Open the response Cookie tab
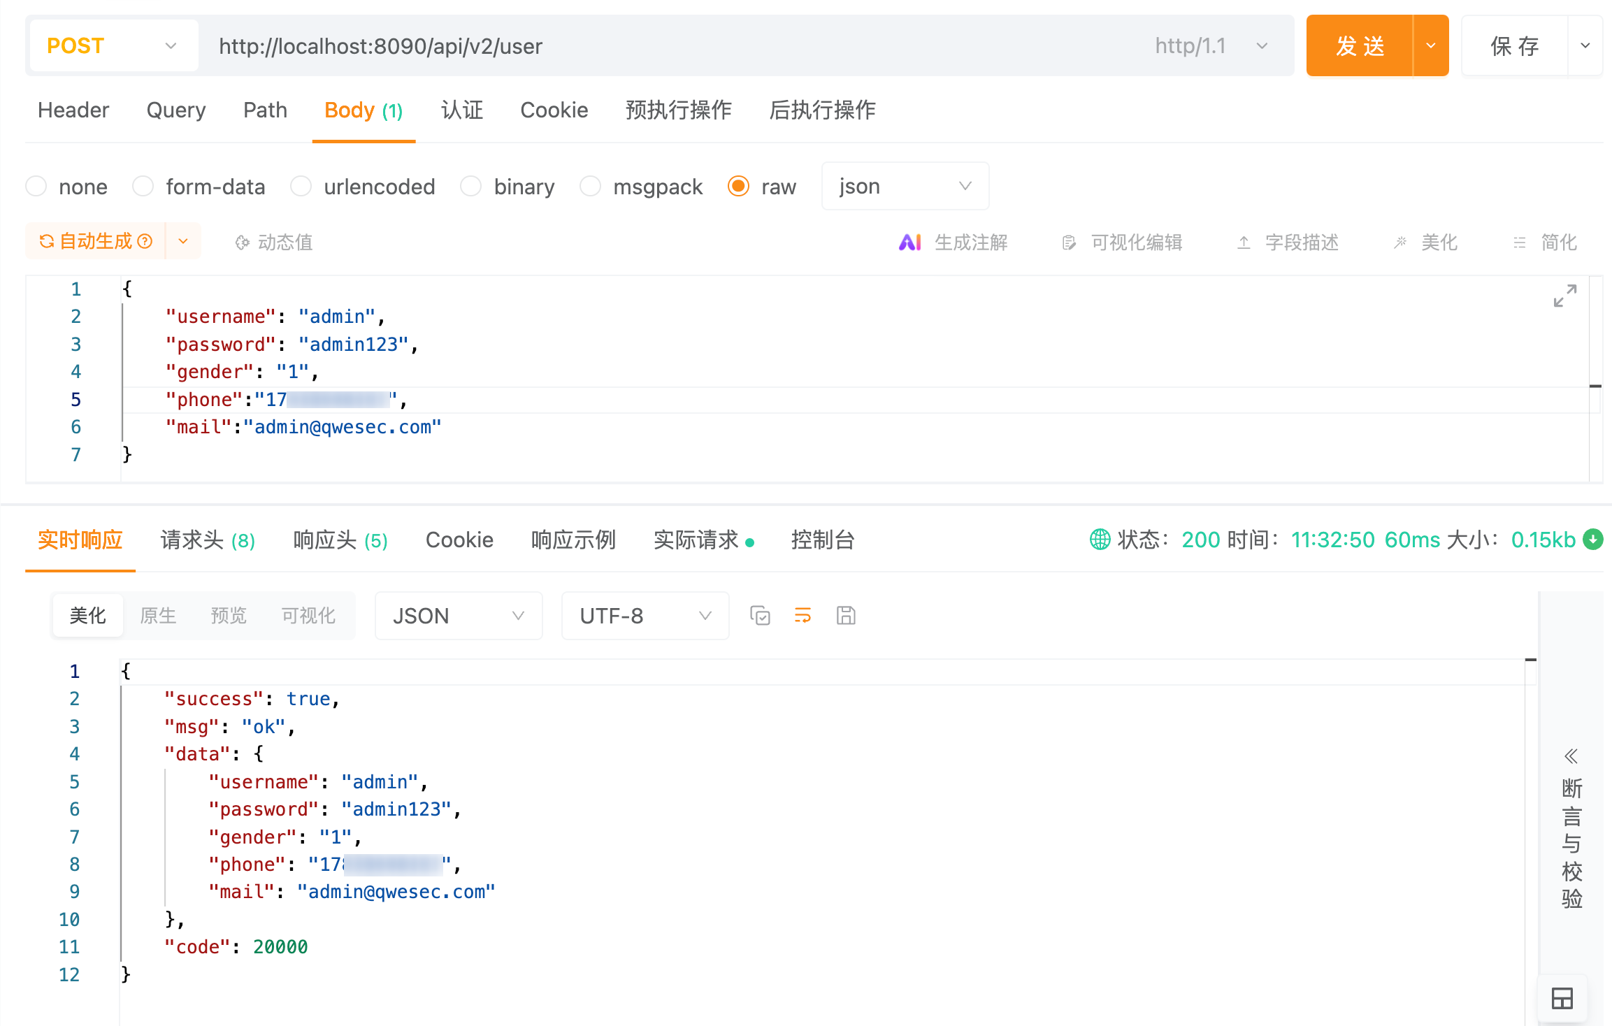Image resolution: width=1612 pixels, height=1026 pixels. (x=459, y=540)
